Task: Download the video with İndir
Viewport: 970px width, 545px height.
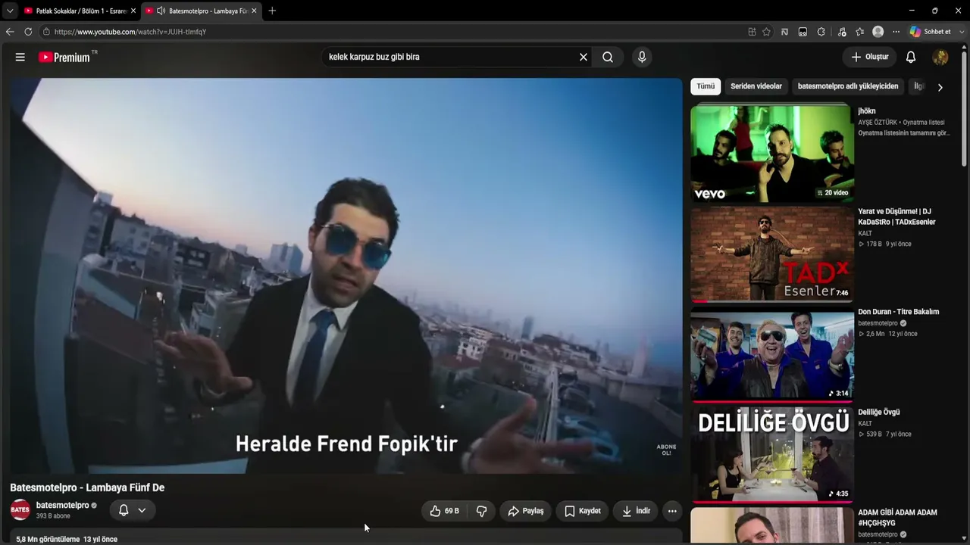Action: click(636, 511)
